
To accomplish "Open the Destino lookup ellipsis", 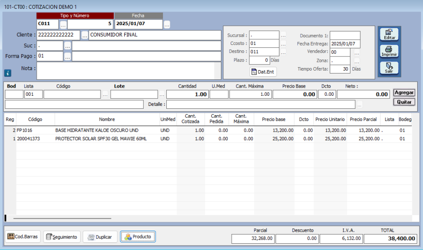I will click(283, 52).
